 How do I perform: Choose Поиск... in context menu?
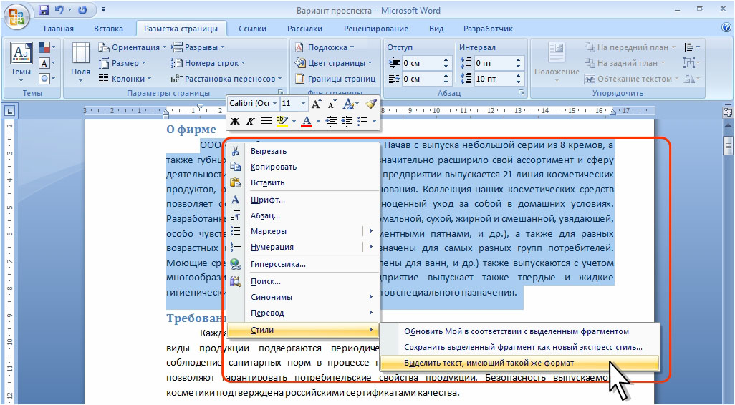click(303, 282)
